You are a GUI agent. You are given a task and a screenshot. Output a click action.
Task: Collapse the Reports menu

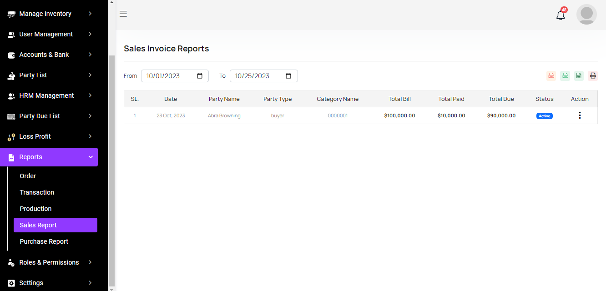(49, 157)
